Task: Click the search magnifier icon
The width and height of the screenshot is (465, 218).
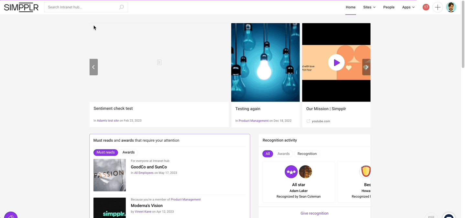Action: click(122, 7)
